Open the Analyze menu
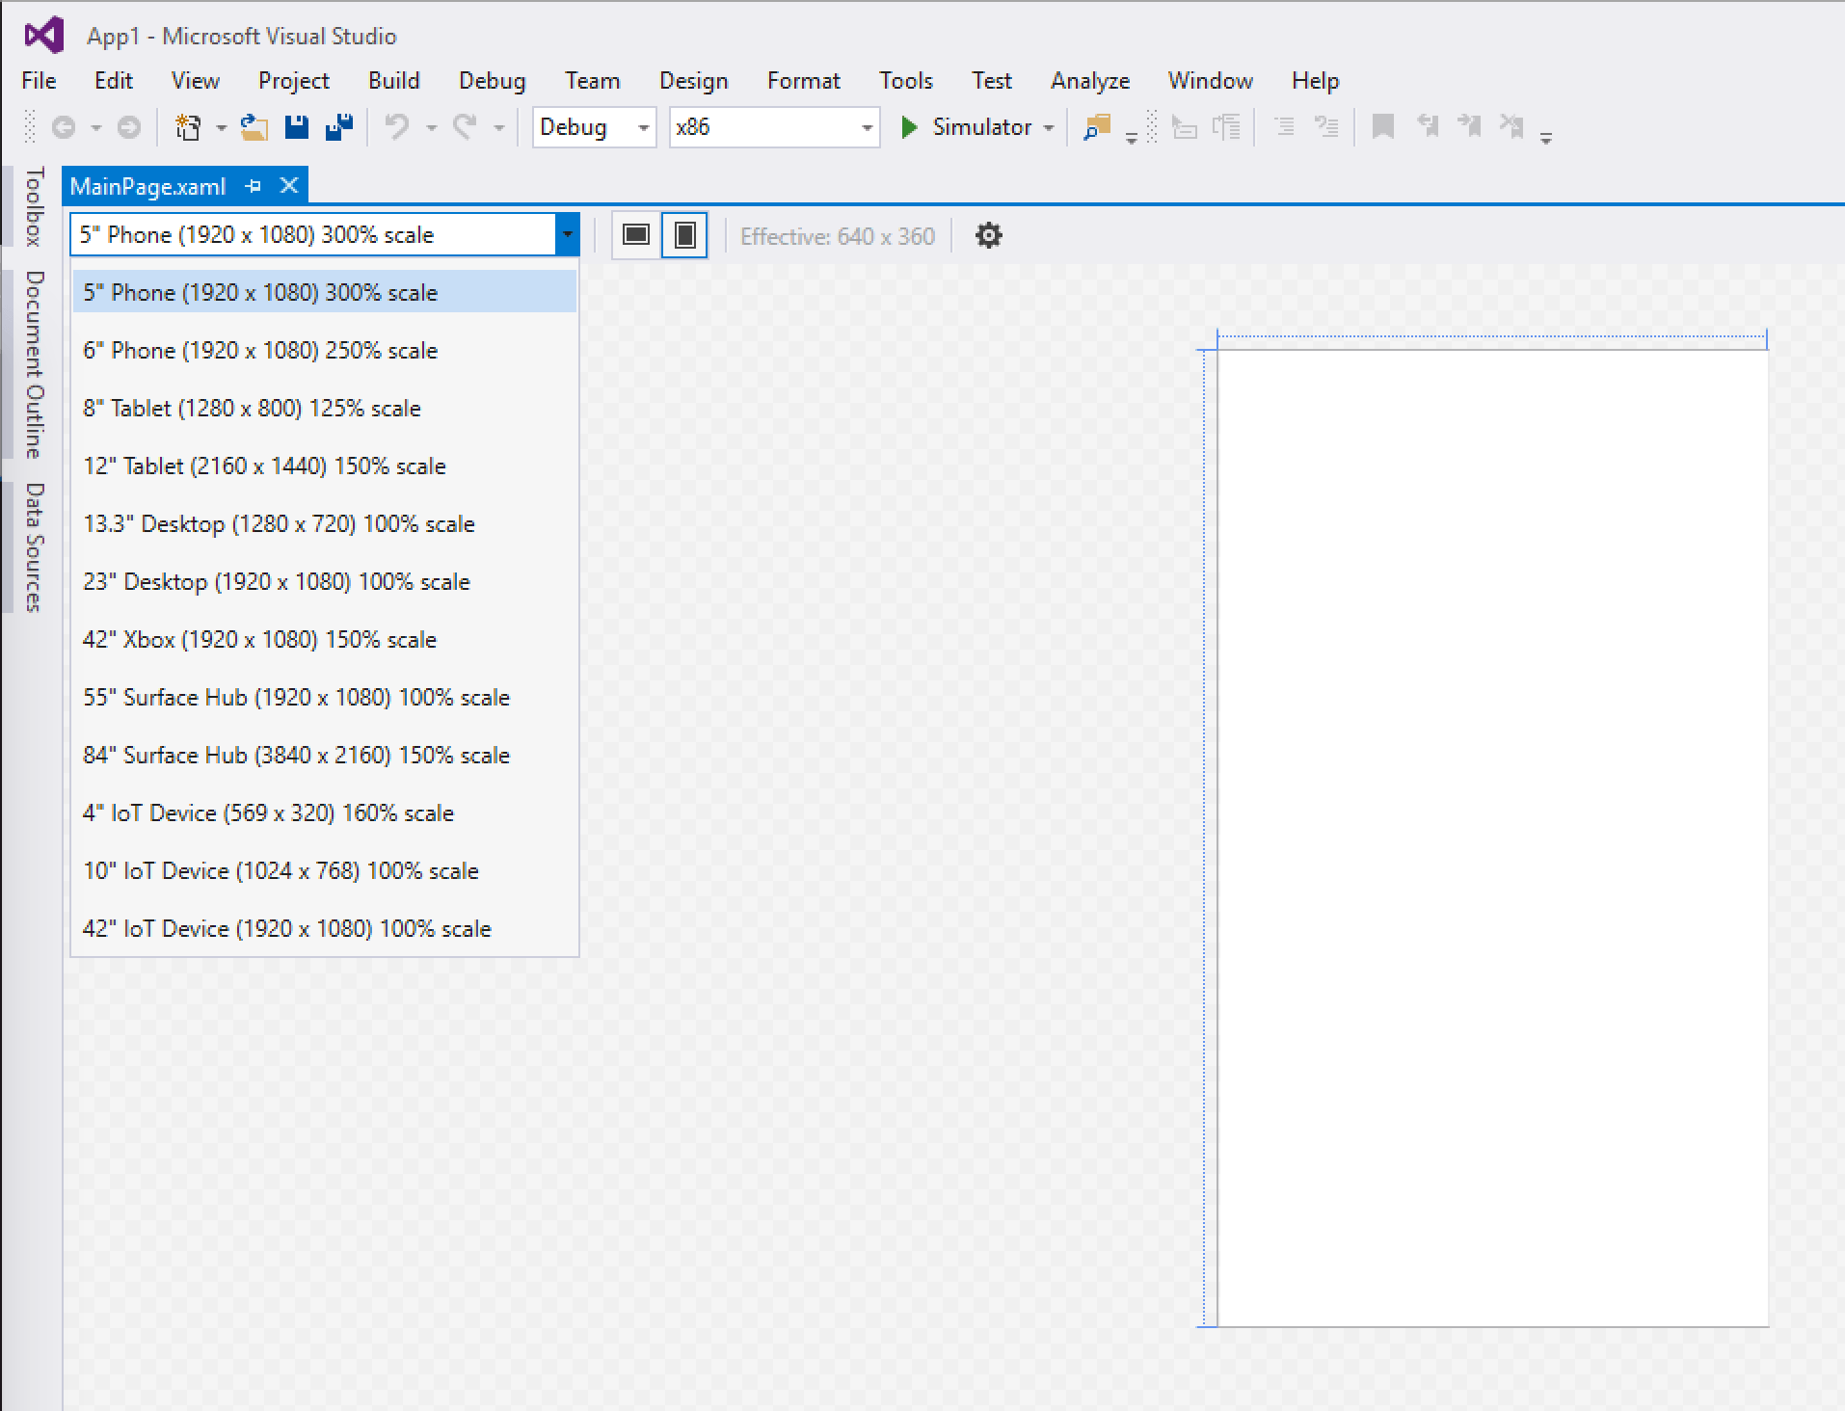1845x1411 pixels. pyautogui.click(x=1088, y=80)
